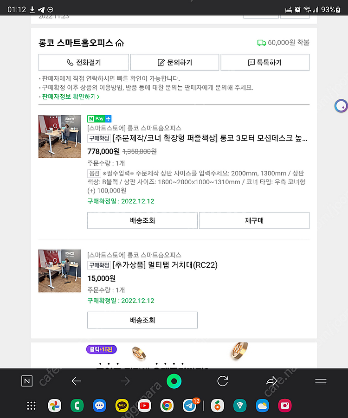Screen dimensions: 348x418
Task: Open the 멀티탭 거치대(RC22) product title
Action: pos(165,265)
